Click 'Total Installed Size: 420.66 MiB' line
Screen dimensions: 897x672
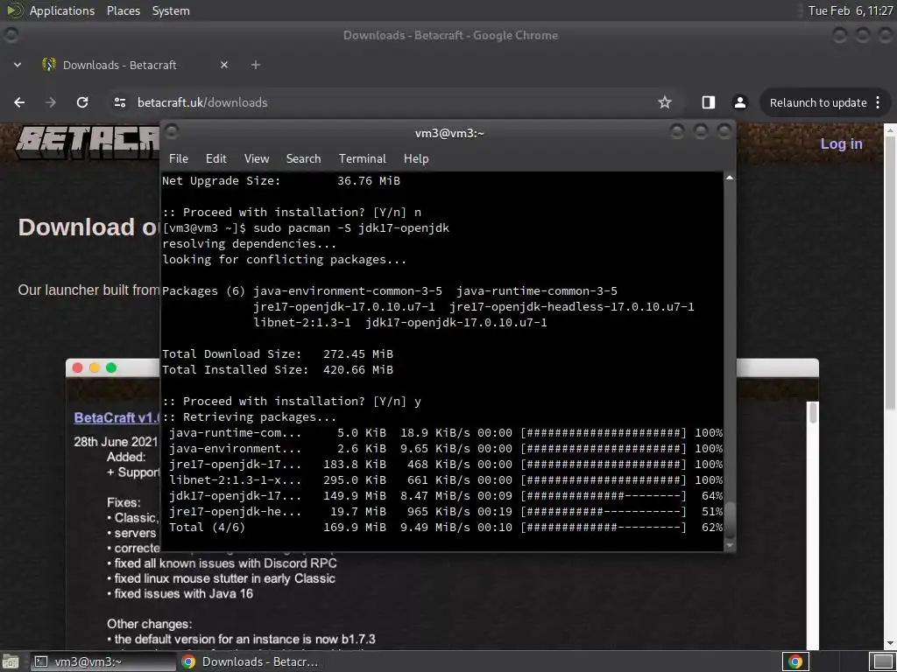(278, 370)
